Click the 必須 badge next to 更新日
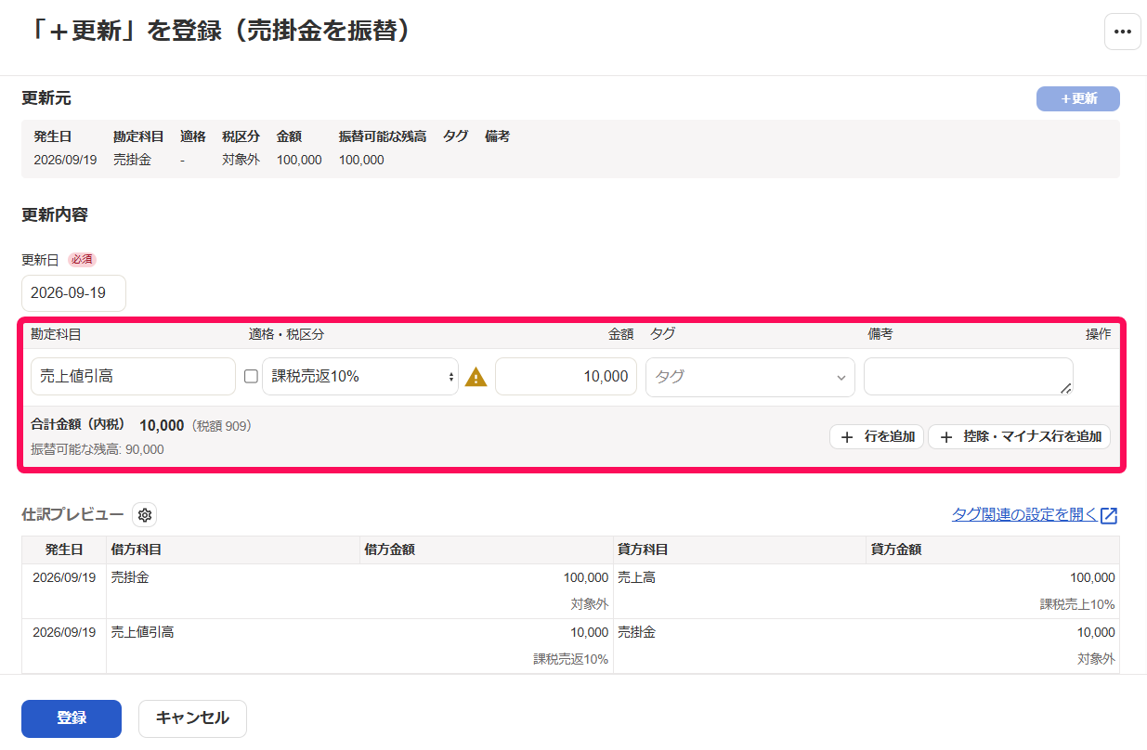The height and width of the screenshot is (750, 1147). coord(83,260)
